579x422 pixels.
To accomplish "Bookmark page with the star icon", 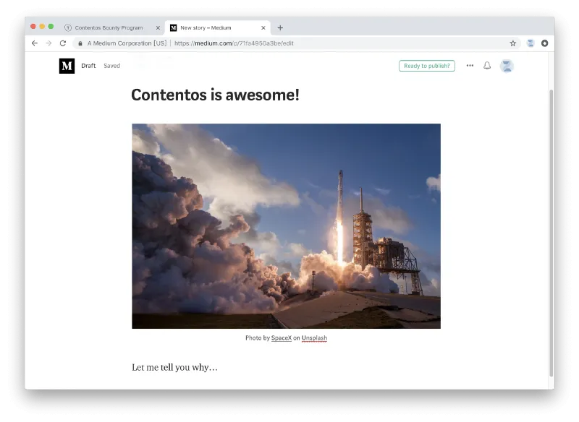I will point(512,43).
